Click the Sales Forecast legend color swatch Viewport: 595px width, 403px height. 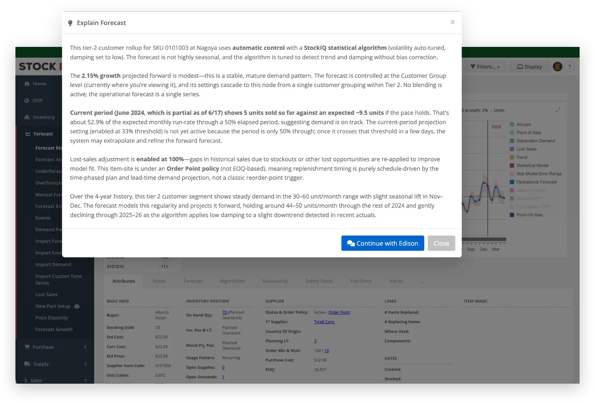click(x=512, y=190)
